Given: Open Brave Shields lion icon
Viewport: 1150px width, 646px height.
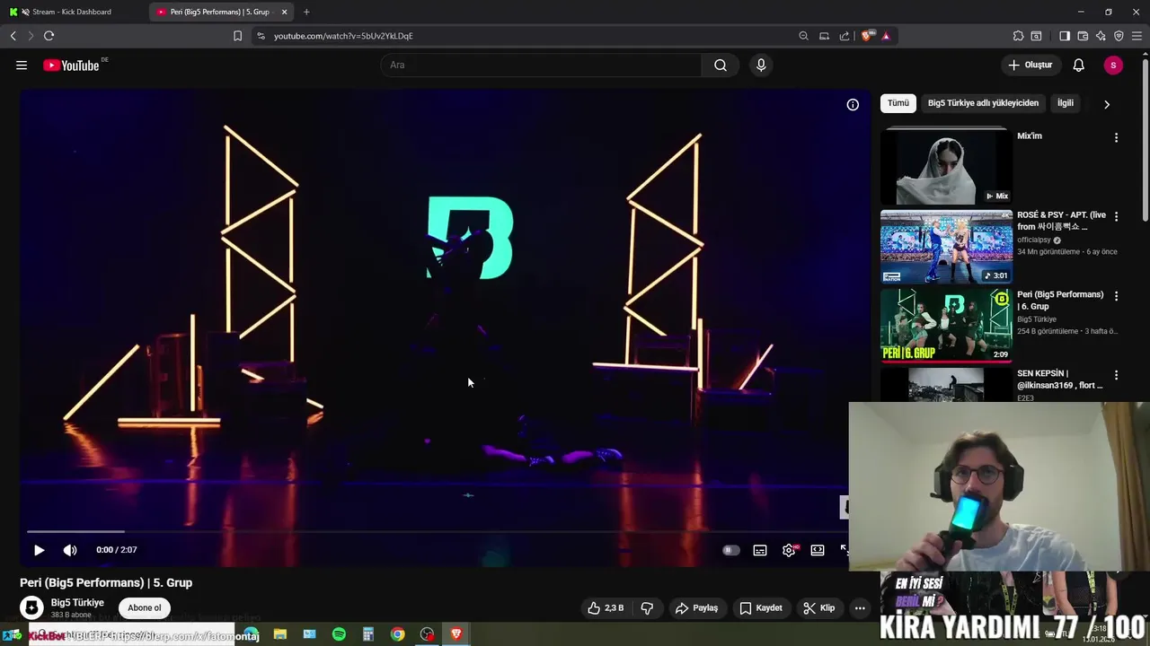Looking at the screenshot, I should pyautogui.click(x=867, y=36).
